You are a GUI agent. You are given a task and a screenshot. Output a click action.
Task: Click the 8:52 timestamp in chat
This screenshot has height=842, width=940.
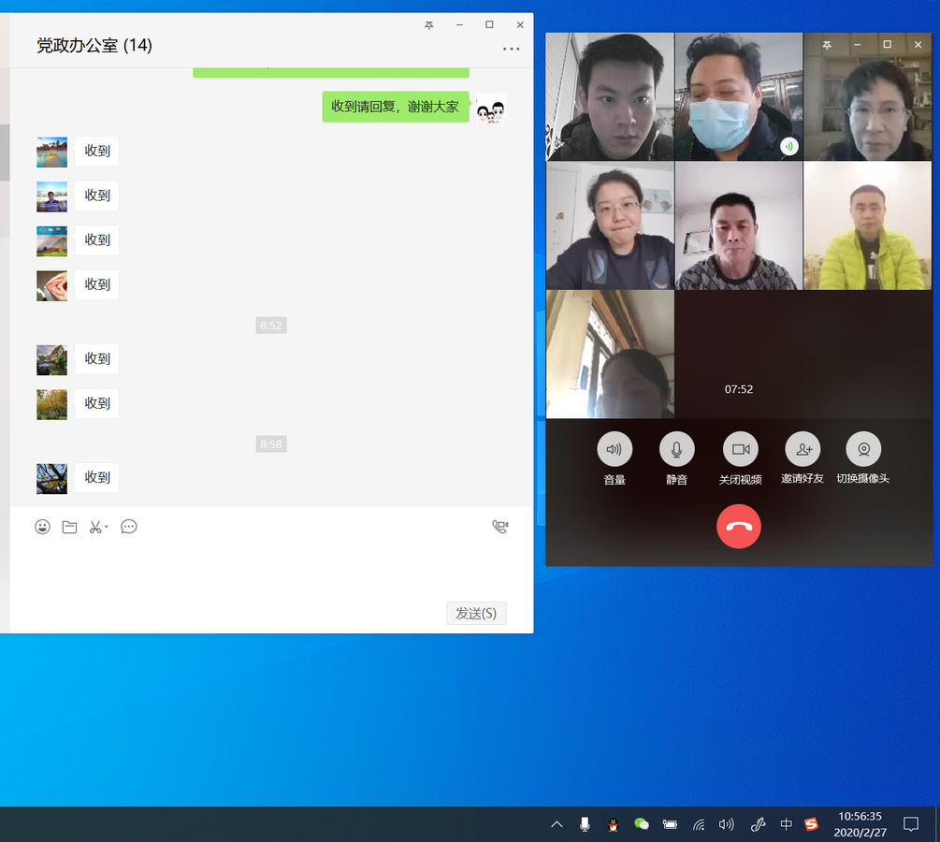click(271, 326)
